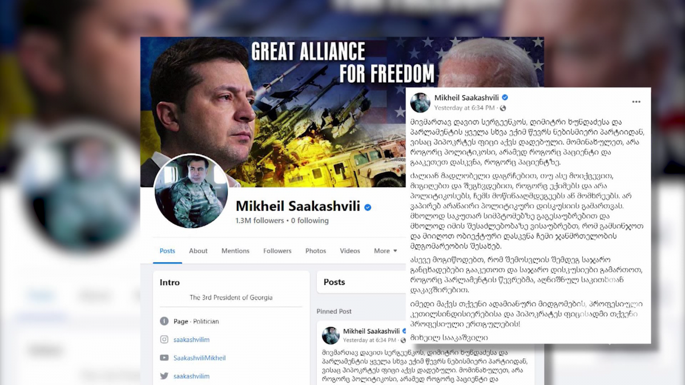
Task: Click the verified badge in enlarged post header
Action: click(505, 98)
